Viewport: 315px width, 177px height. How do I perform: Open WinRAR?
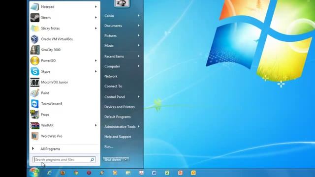click(x=64, y=125)
